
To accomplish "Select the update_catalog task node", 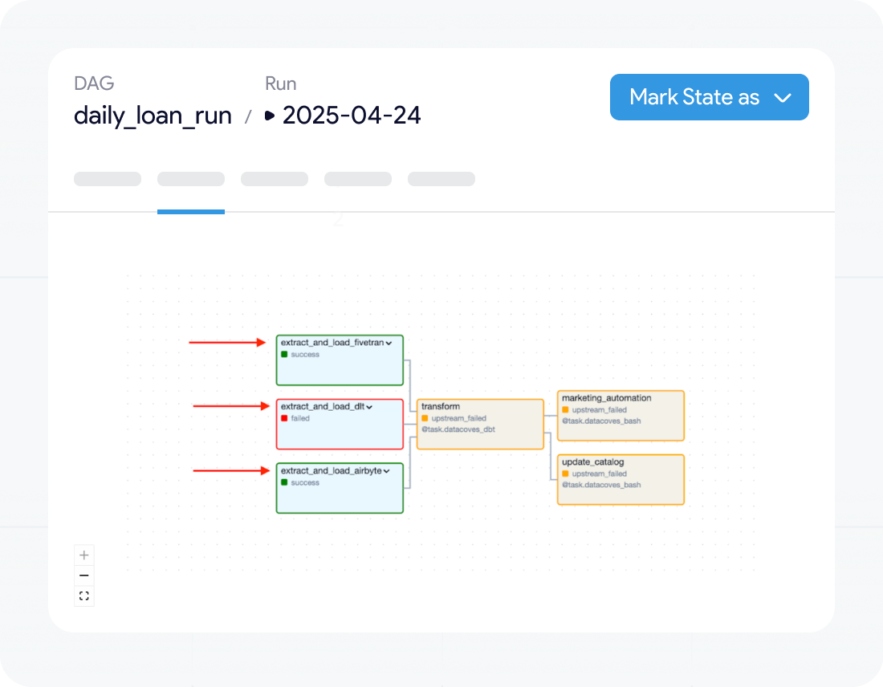I will (621, 480).
